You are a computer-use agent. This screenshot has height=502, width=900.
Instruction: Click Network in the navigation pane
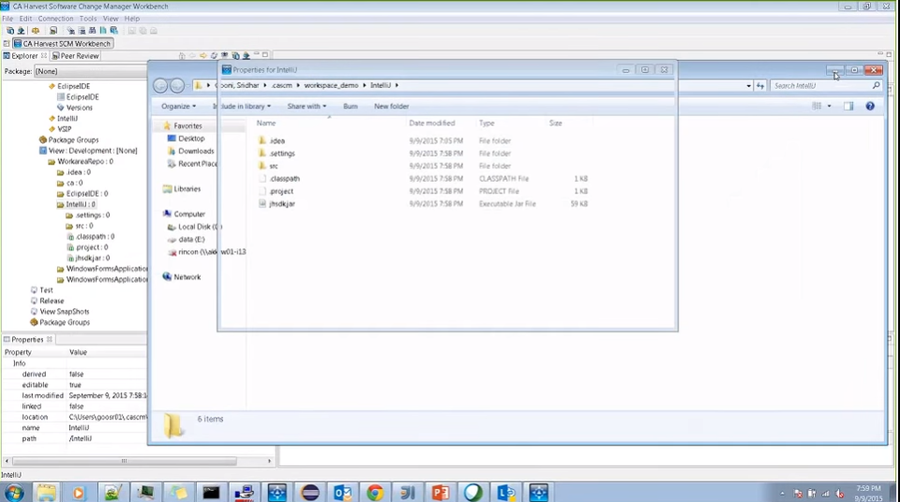pyautogui.click(x=182, y=276)
